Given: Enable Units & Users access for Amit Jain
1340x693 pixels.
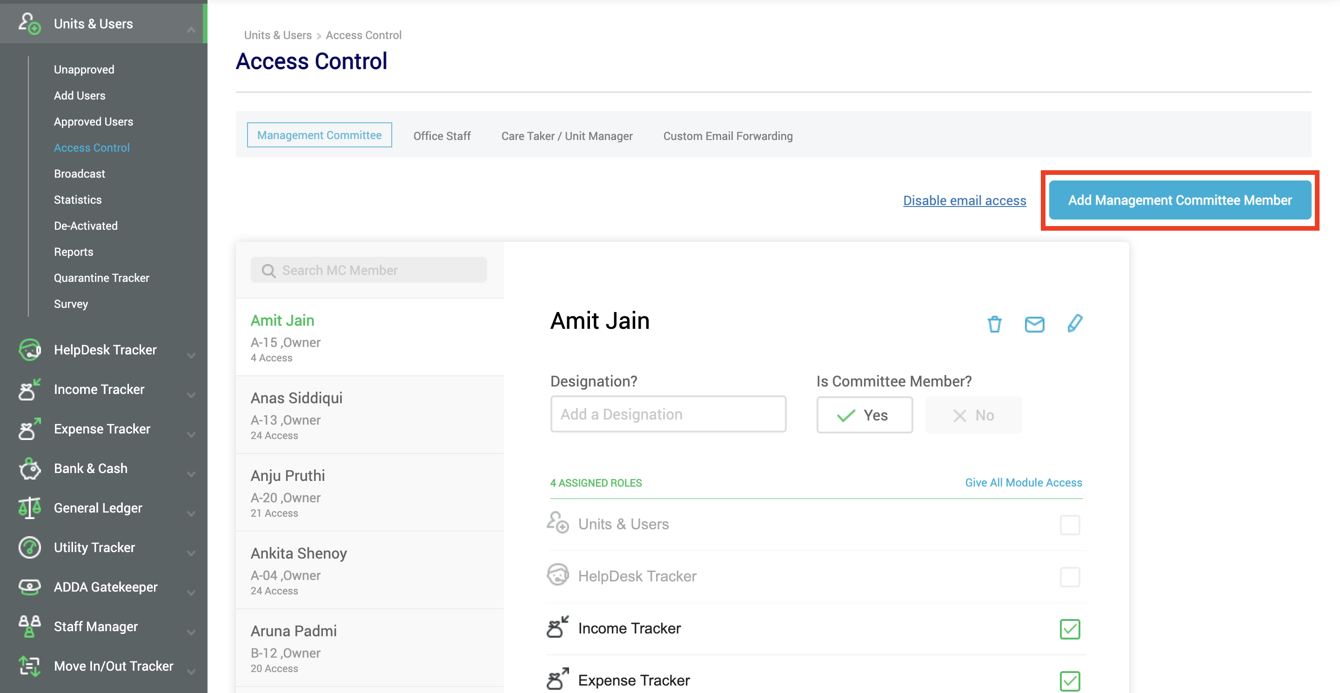Looking at the screenshot, I should pos(1070,525).
